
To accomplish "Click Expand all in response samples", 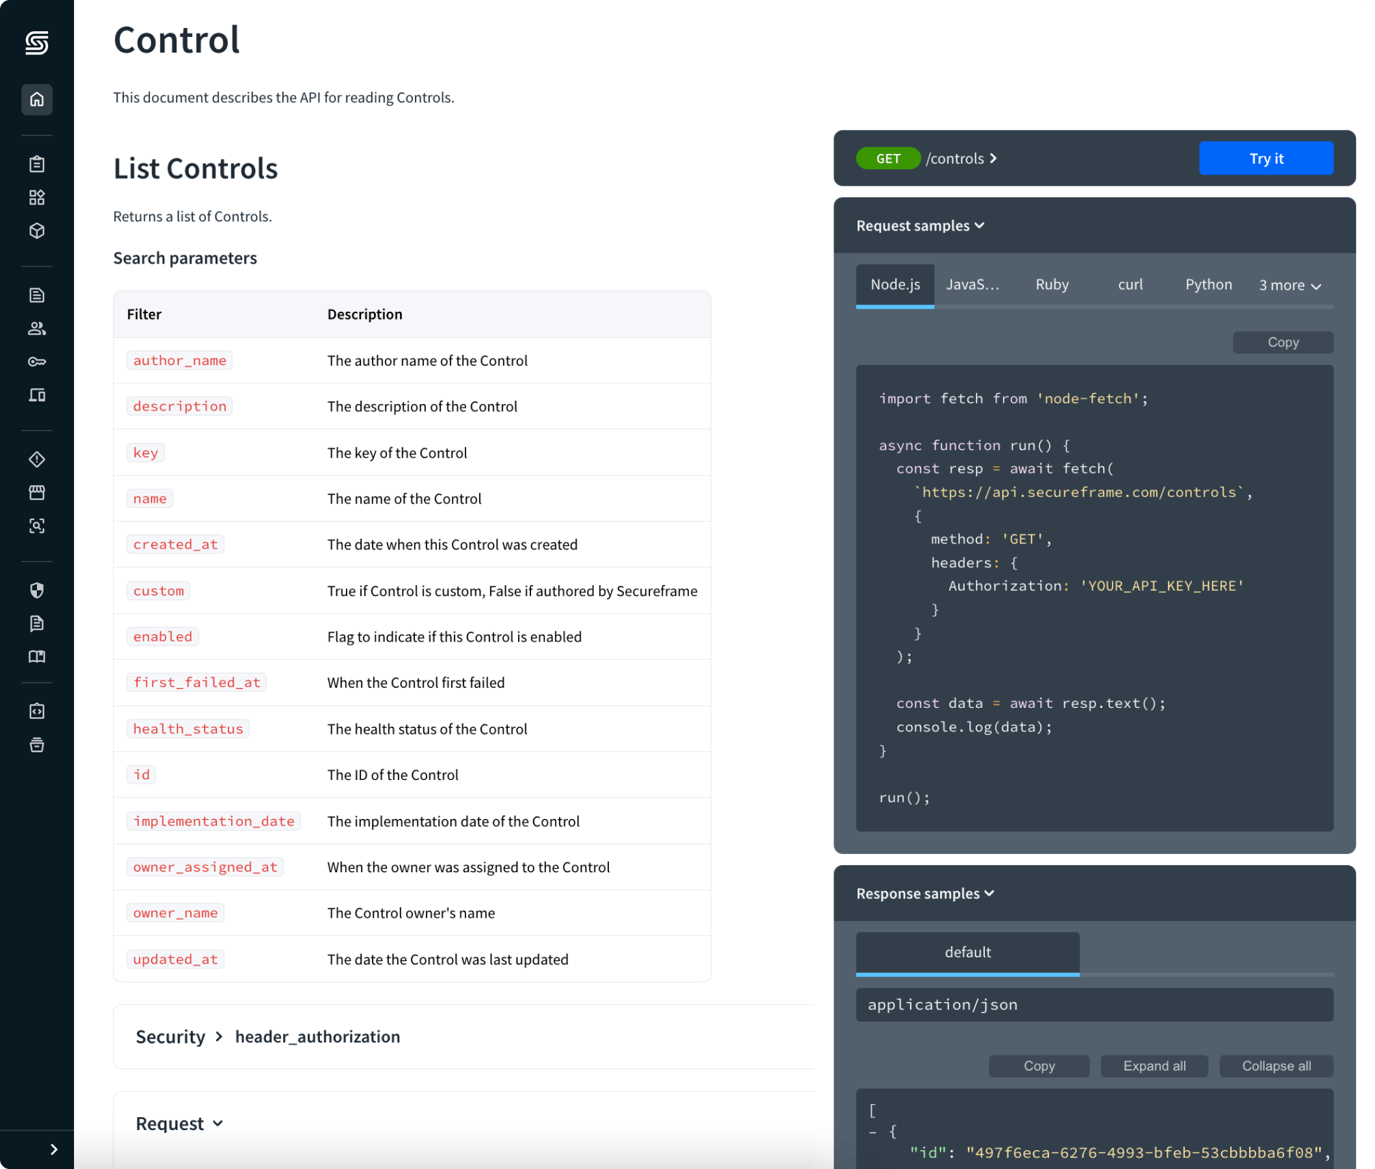I will click(x=1154, y=1066).
